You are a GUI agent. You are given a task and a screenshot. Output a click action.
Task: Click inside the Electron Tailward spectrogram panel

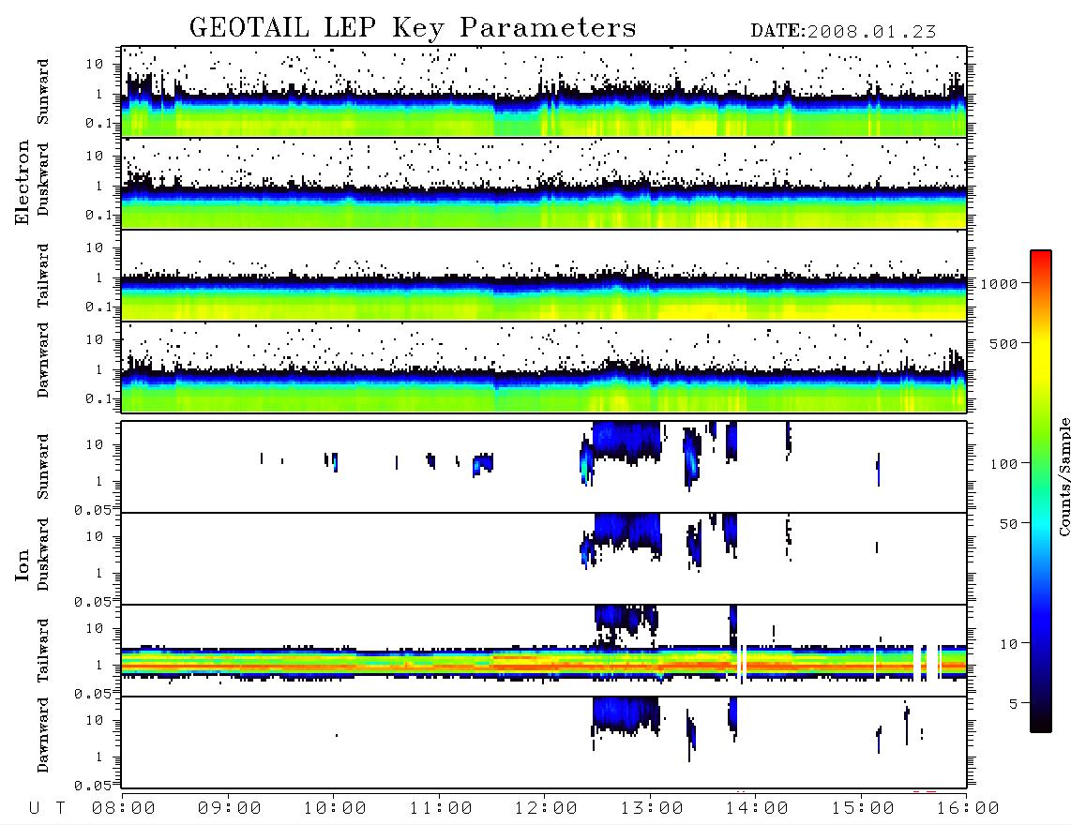point(544,276)
